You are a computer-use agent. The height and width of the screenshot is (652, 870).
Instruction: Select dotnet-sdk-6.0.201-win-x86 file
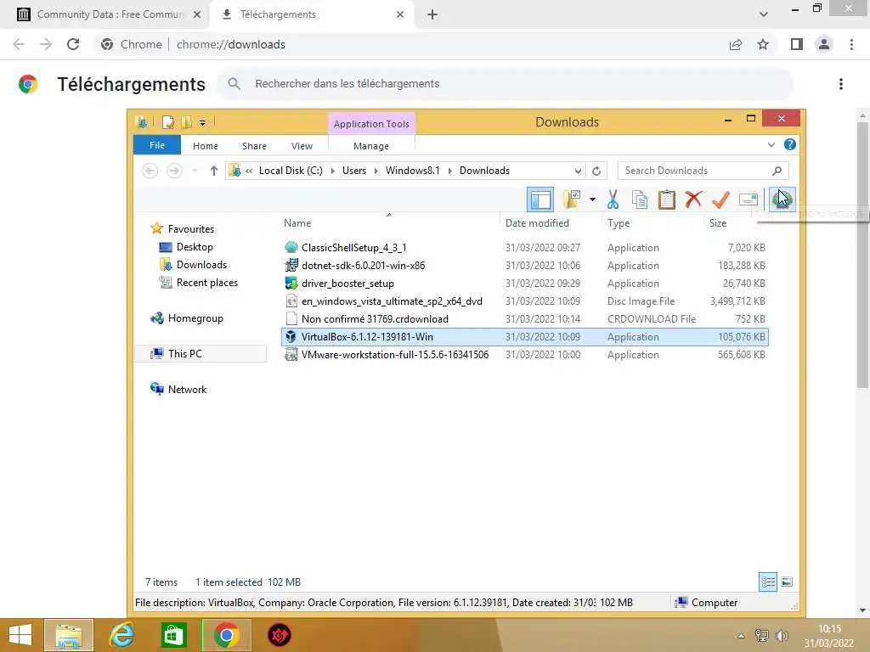click(525, 265)
